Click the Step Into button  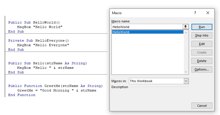[x=202, y=35]
